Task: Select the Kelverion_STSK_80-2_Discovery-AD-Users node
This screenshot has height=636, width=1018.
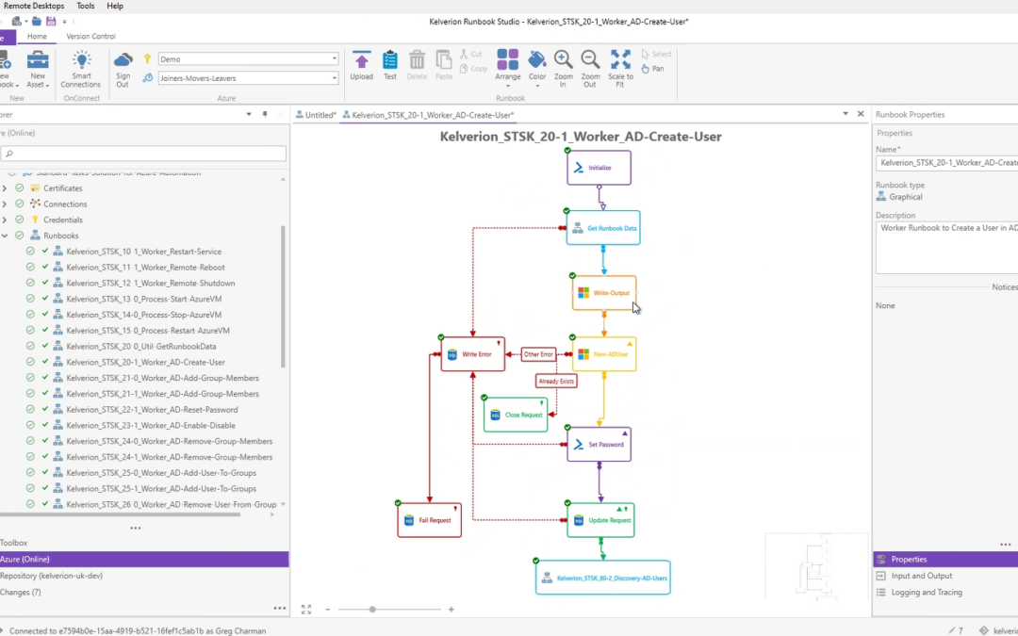Action: 603,578
